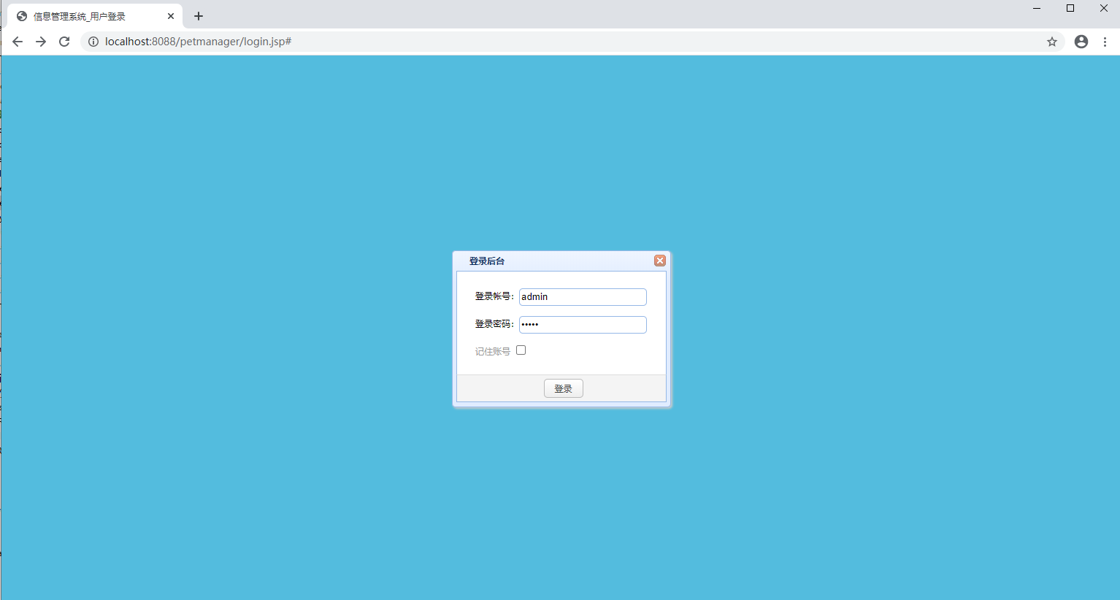Select the 信息管理系统_用户登录 tab
The height and width of the screenshot is (600, 1120).
(80, 16)
